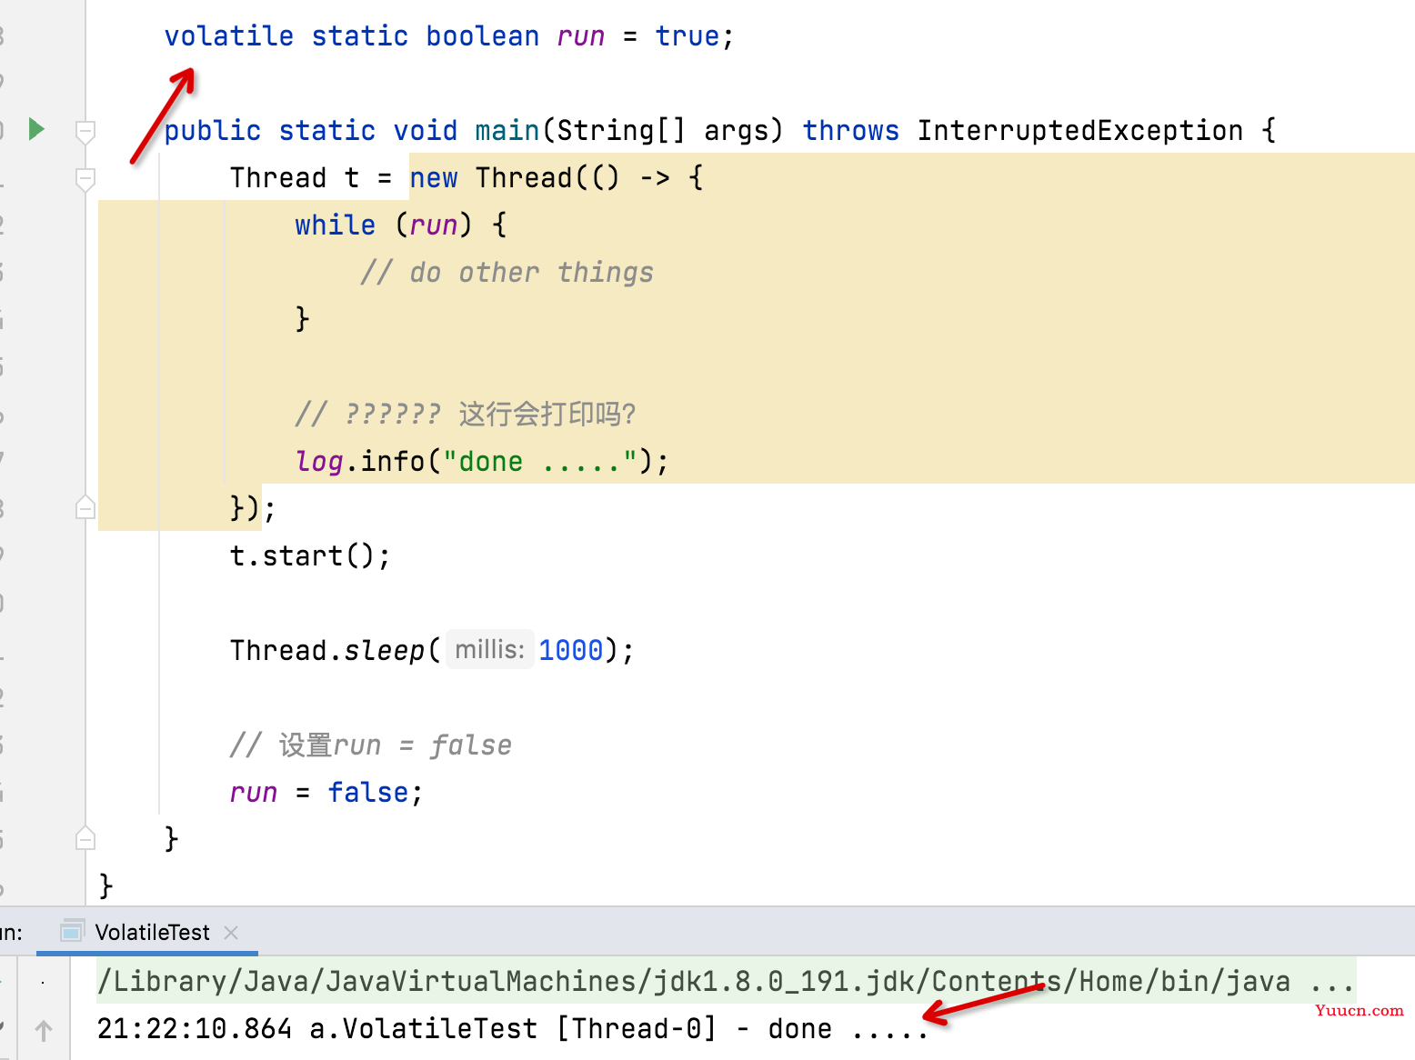Click the 'millis:' parameter hint
This screenshot has height=1060, width=1415.
point(490,650)
